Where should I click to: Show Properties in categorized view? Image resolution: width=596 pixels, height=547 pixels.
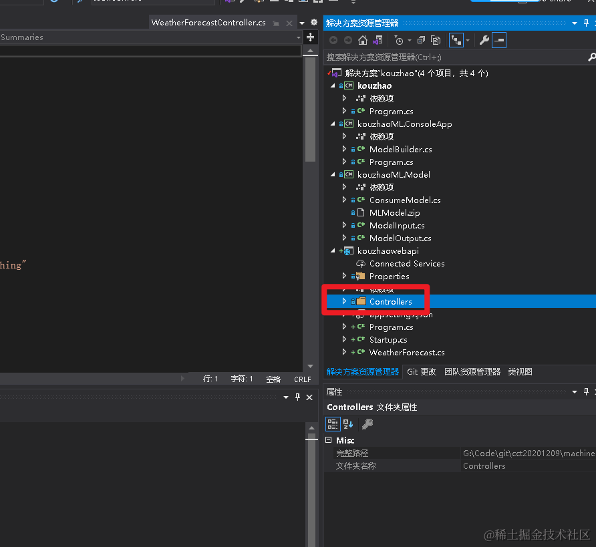pos(333,424)
